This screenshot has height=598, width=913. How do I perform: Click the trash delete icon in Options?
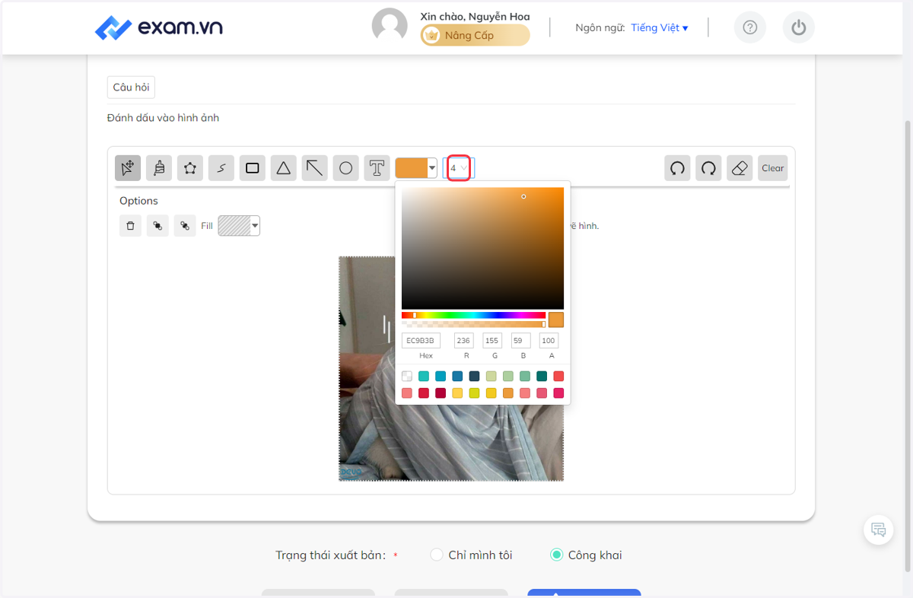tap(131, 226)
